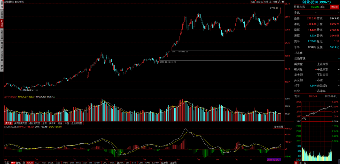The height and width of the screenshot is (164, 340).
Task: Select the 虚拟成交量 tab
Action: (x=35, y=123)
